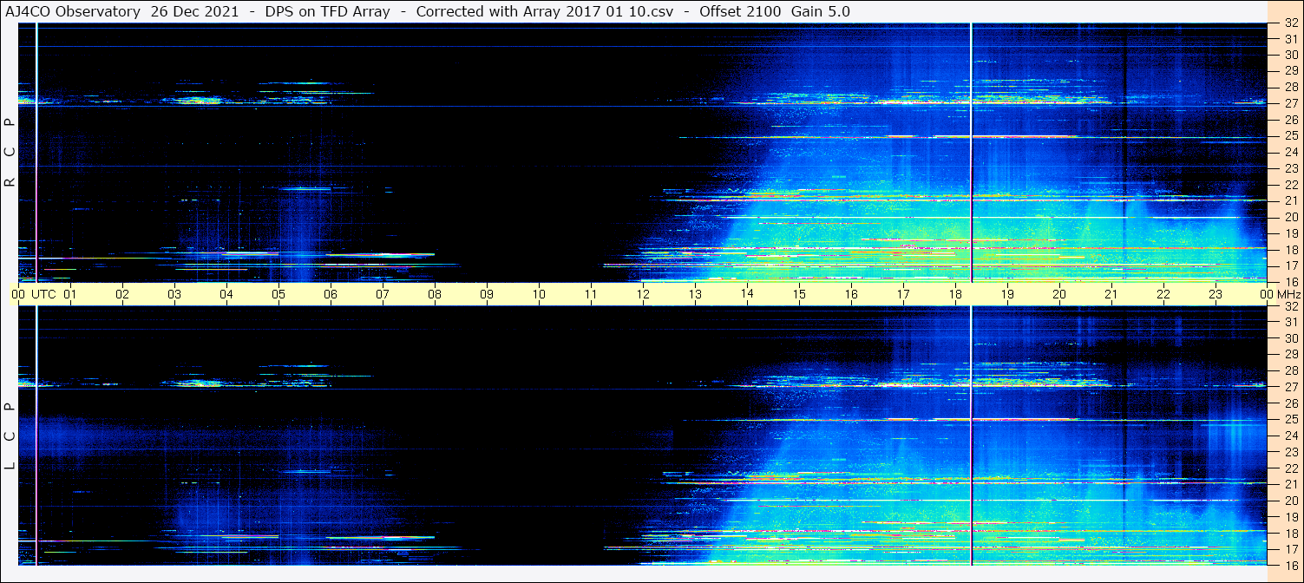Click the 24 MHz label of the LCP panel
The height and width of the screenshot is (583, 1304).
point(1290,436)
